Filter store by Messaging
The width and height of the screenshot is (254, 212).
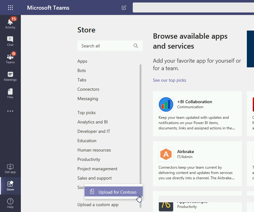[x=88, y=99]
